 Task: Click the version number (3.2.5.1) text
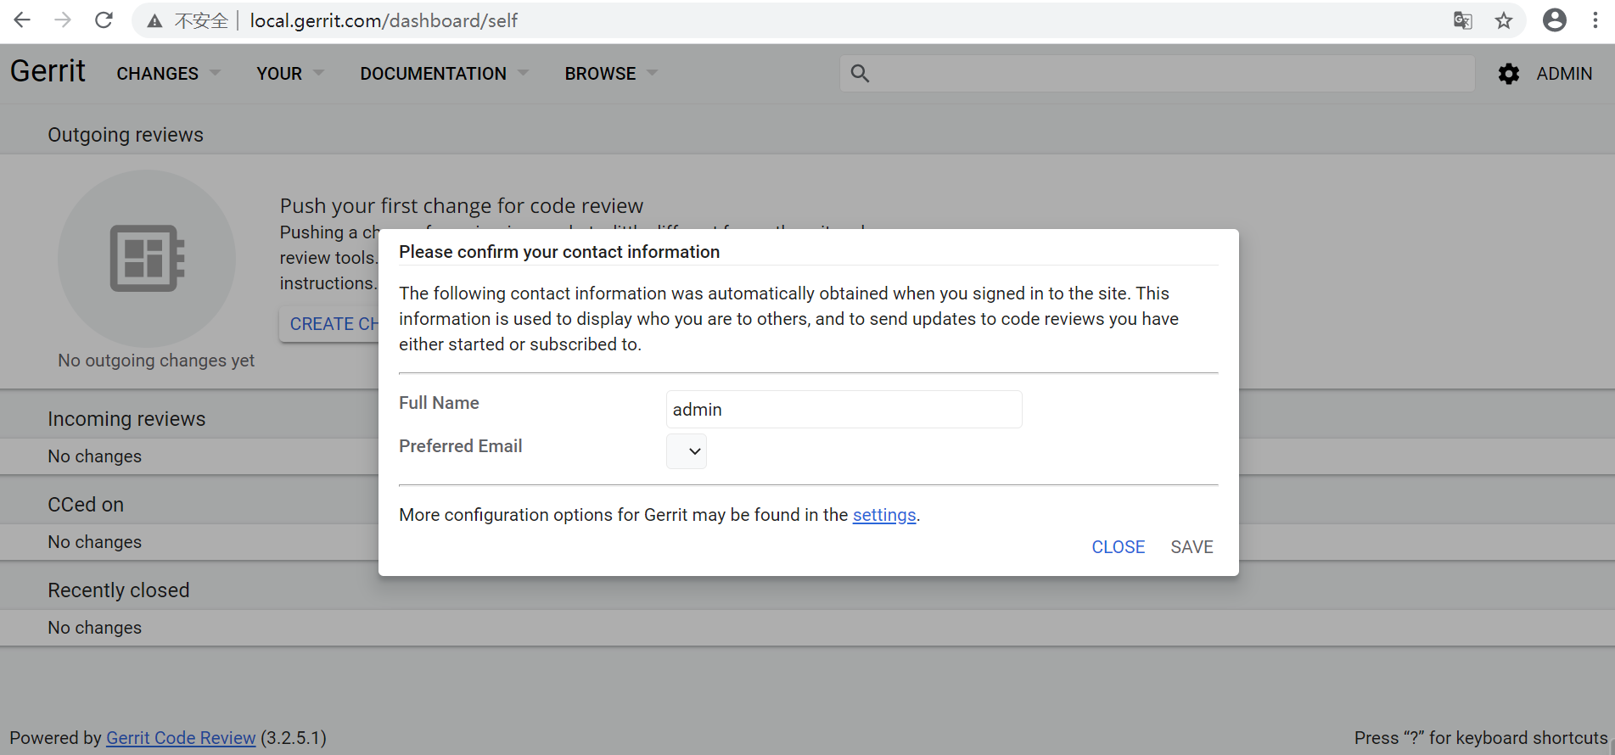coord(294,738)
